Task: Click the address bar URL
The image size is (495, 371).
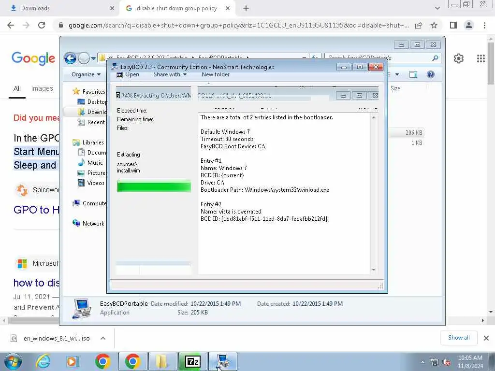Action: [238, 25]
